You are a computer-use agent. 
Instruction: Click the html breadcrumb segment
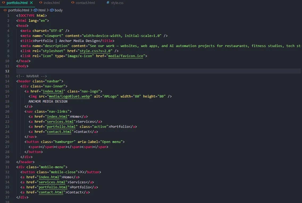[x=42, y=10]
